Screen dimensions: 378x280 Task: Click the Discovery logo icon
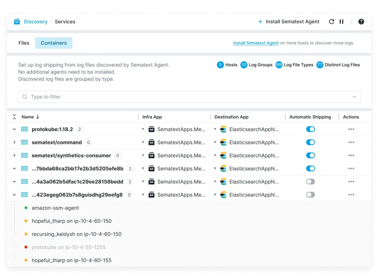[17, 22]
